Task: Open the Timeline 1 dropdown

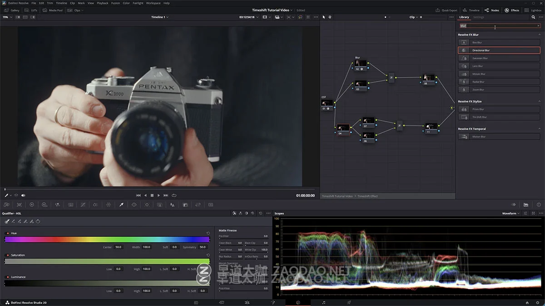Action: pyautogui.click(x=160, y=17)
